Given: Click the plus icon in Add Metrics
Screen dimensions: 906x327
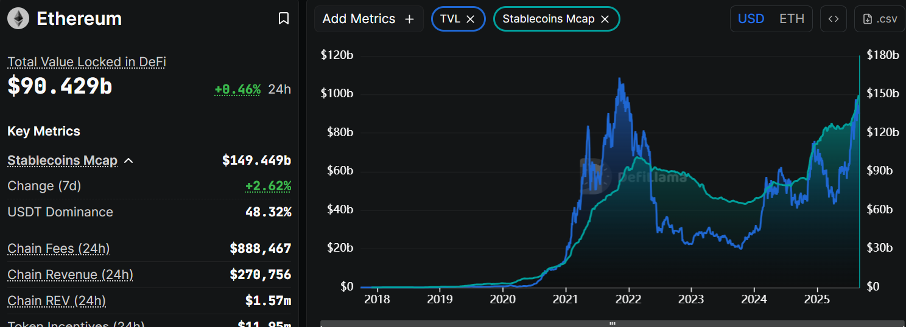Looking at the screenshot, I should coord(410,19).
